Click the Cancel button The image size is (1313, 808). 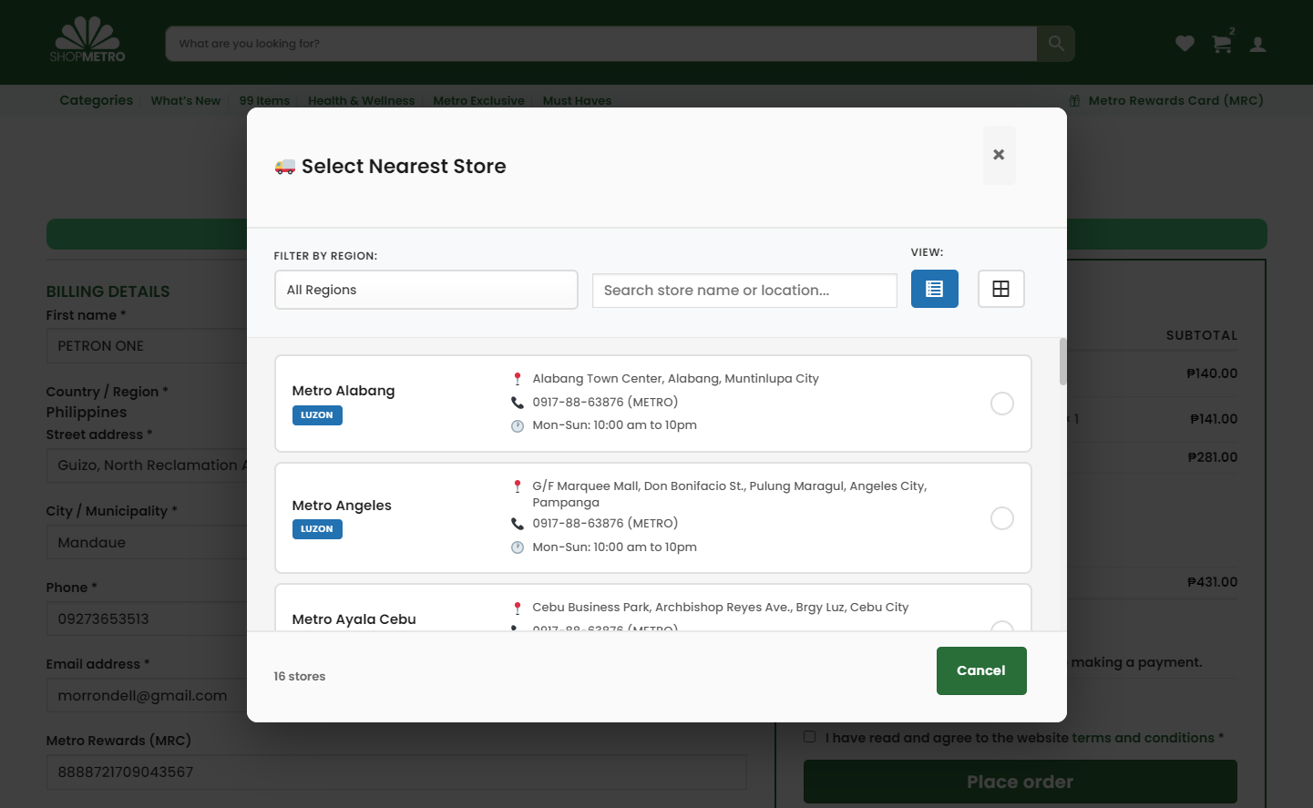coord(981,670)
